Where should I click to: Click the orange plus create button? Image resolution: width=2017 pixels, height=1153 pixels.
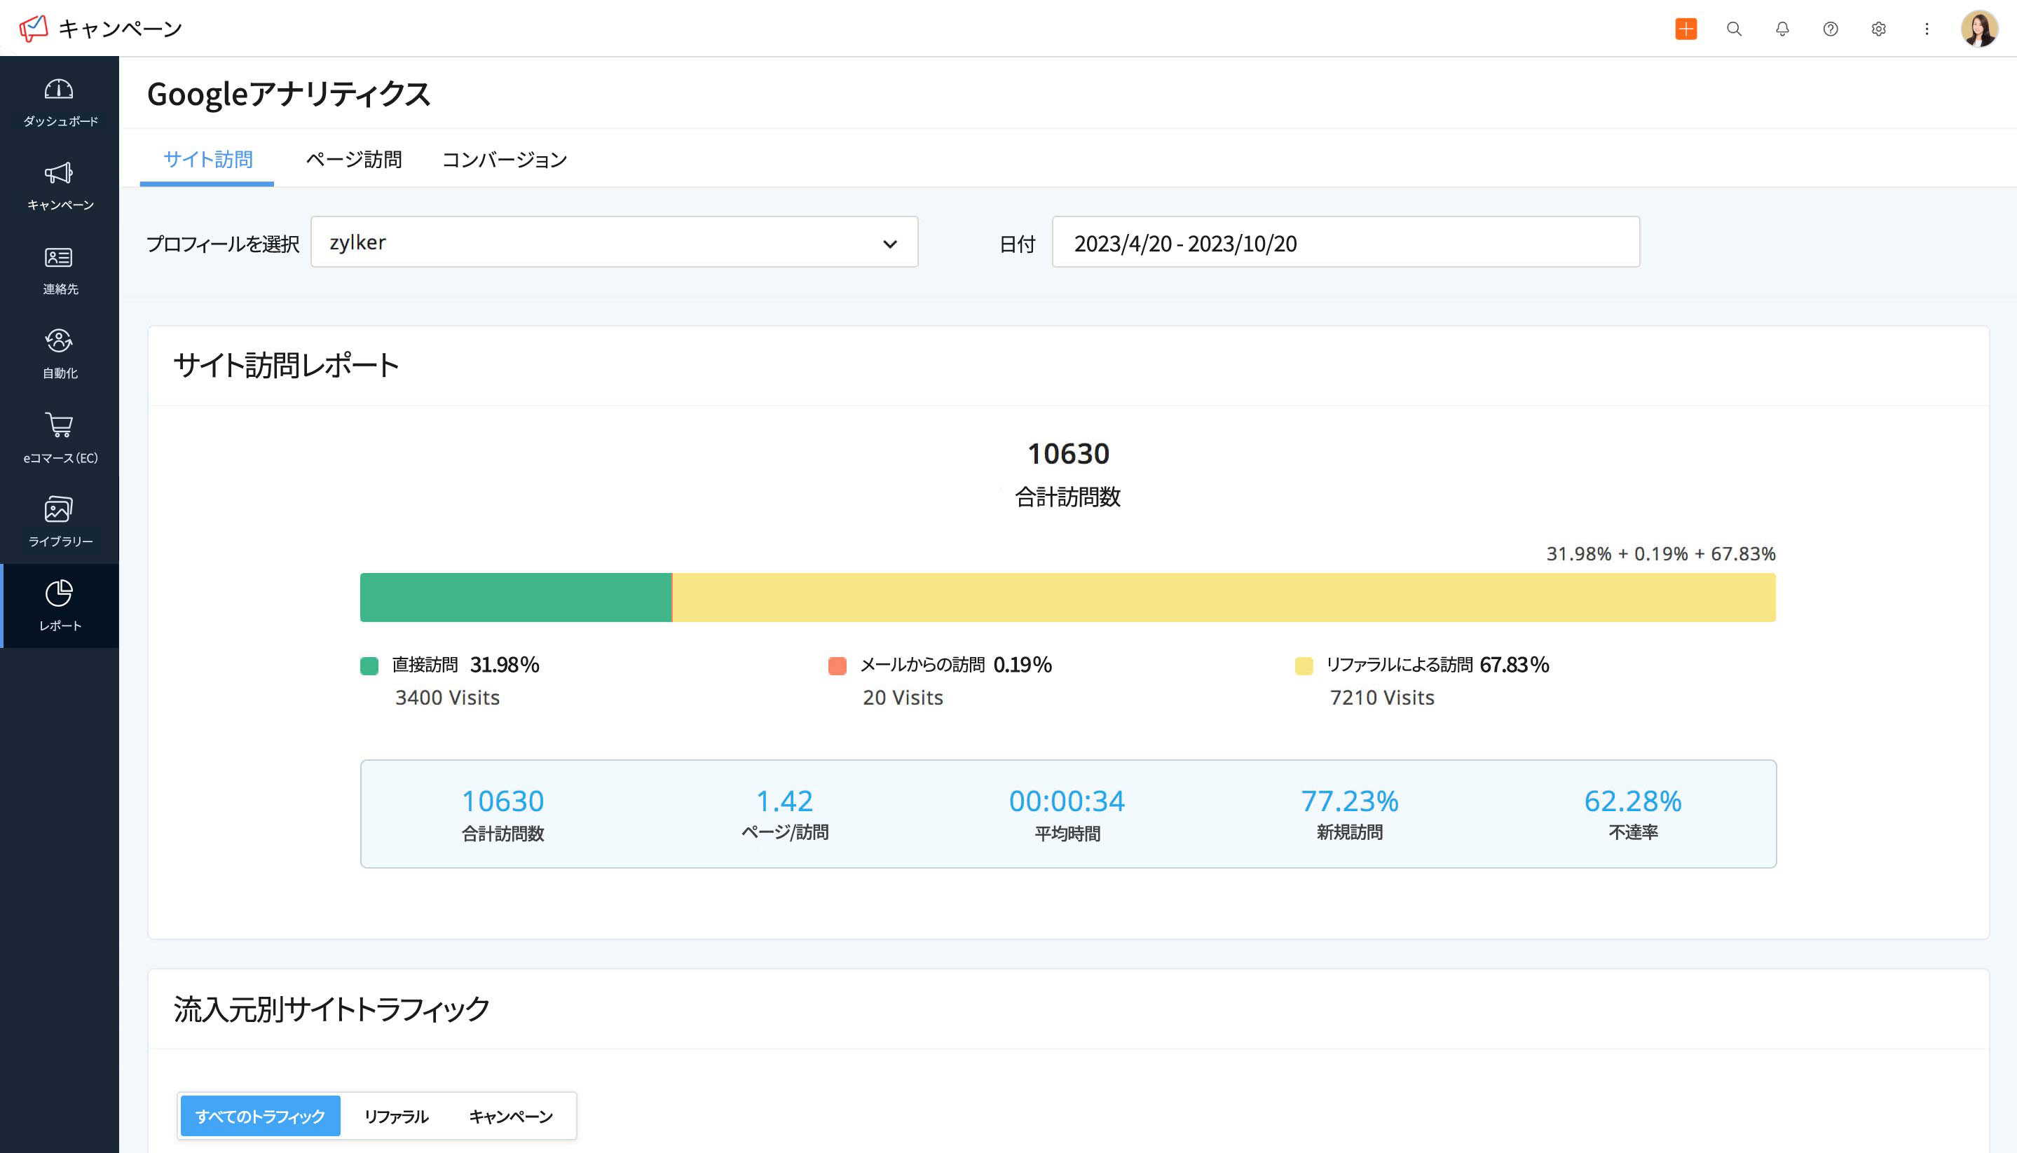click(x=1686, y=29)
